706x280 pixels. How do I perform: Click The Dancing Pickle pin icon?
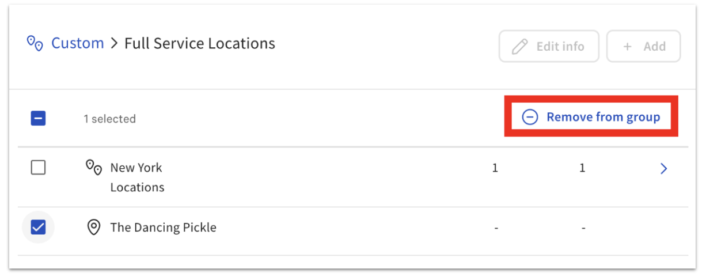pyautogui.click(x=93, y=228)
